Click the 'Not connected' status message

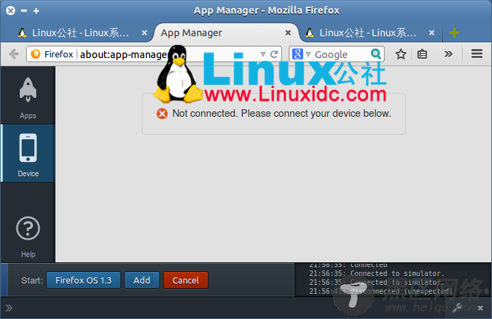tap(281, 113)
